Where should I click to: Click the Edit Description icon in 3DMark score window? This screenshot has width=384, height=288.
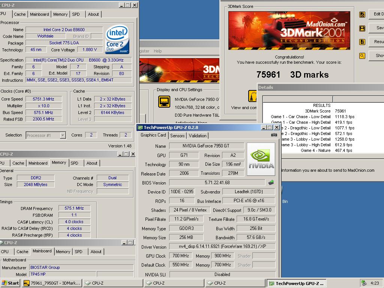362,15
